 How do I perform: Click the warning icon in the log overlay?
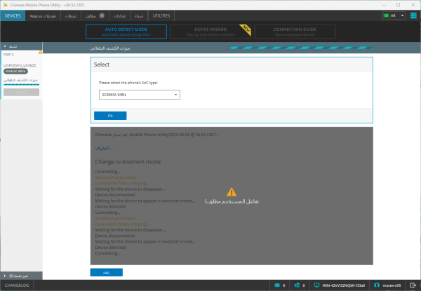232,191
